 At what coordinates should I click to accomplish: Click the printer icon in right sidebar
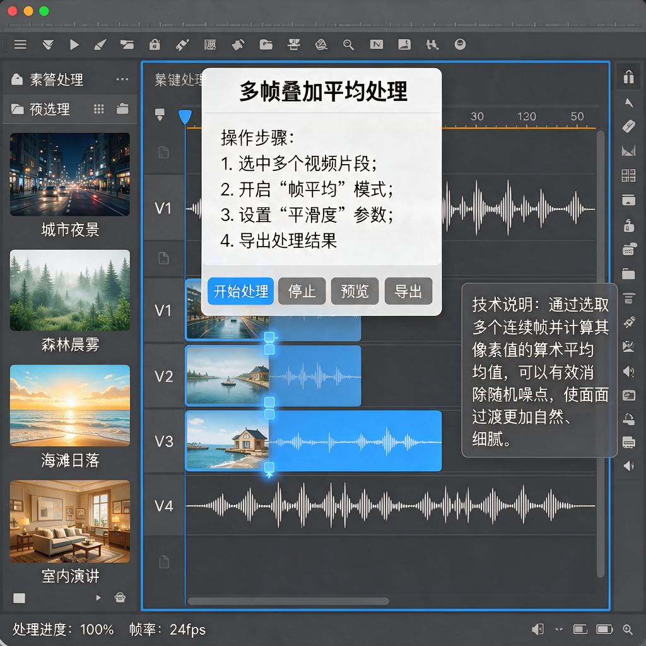(628, 442)
